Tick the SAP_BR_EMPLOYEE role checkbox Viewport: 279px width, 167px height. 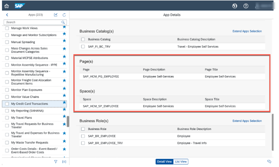click(83, 136)
